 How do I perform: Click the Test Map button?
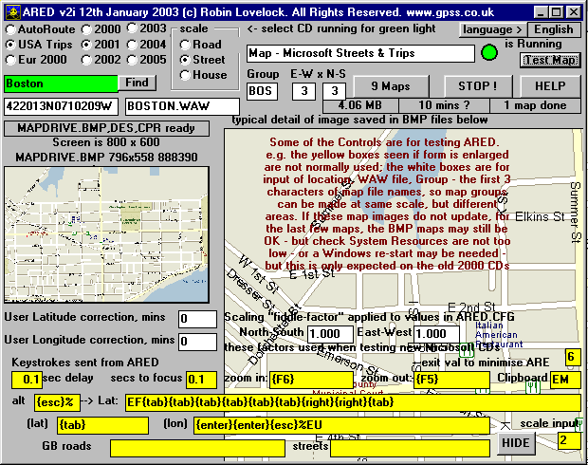pos(550,60)
